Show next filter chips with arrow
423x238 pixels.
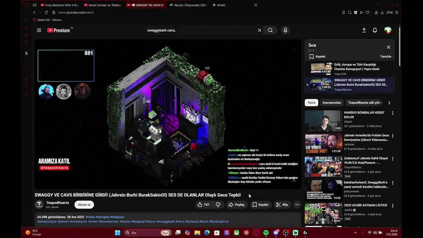tap(389, 103)
